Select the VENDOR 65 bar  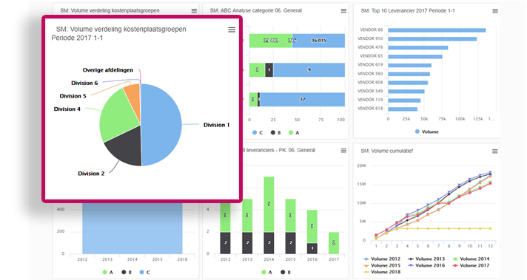click(x=415, y=56)
